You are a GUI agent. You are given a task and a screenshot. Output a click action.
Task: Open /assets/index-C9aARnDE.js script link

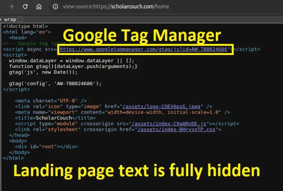click(169, 124)
